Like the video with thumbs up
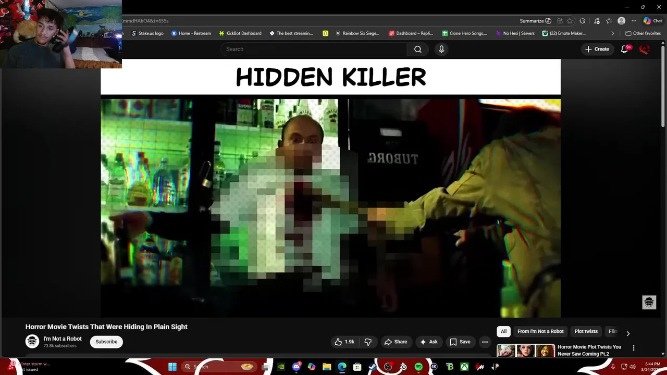The height and width of the screenshot is (375, 667). pyautogui.click(x=345, y=342)
